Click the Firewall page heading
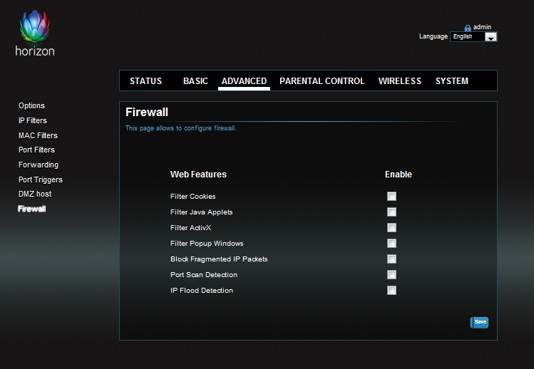534x369 pixels. 147,112
